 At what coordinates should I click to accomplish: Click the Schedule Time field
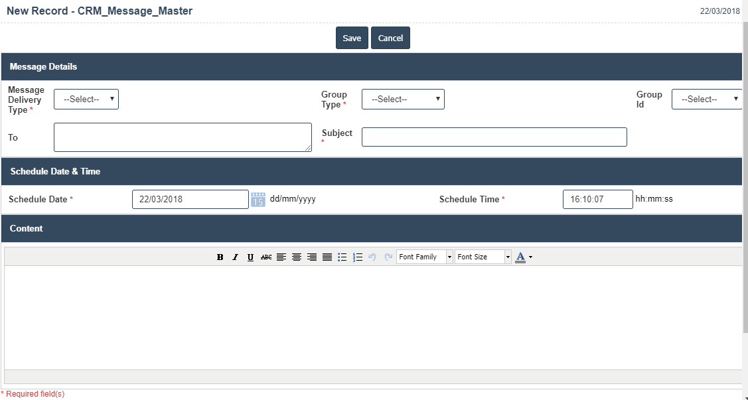[598, 199]
